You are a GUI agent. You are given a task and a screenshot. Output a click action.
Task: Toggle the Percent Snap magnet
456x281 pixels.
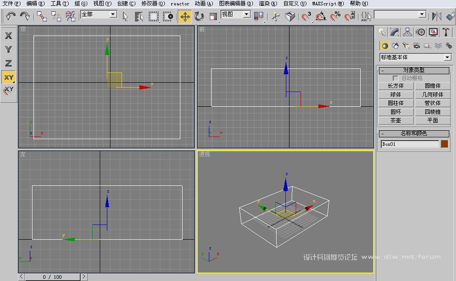pyautogui.click(x=335, y=16)
